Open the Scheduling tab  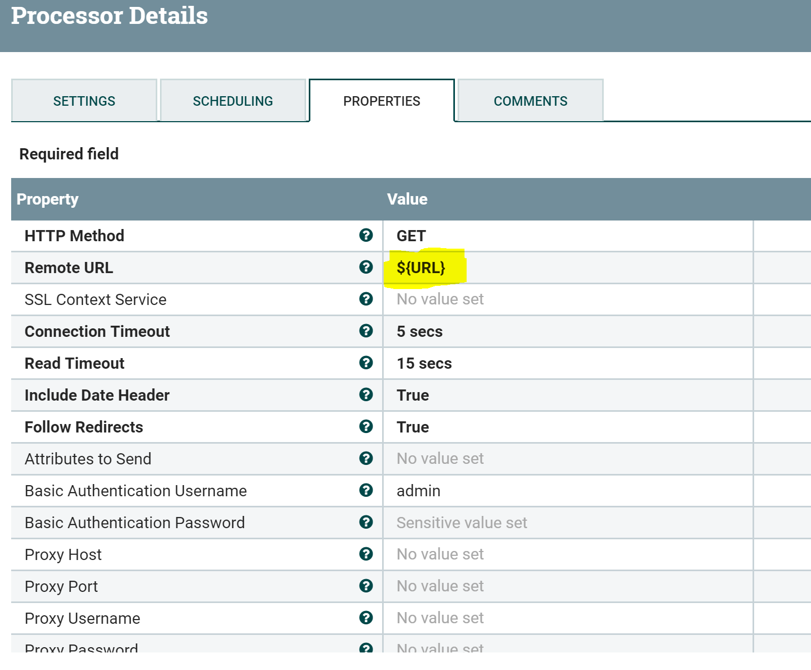tap(233, 101)
